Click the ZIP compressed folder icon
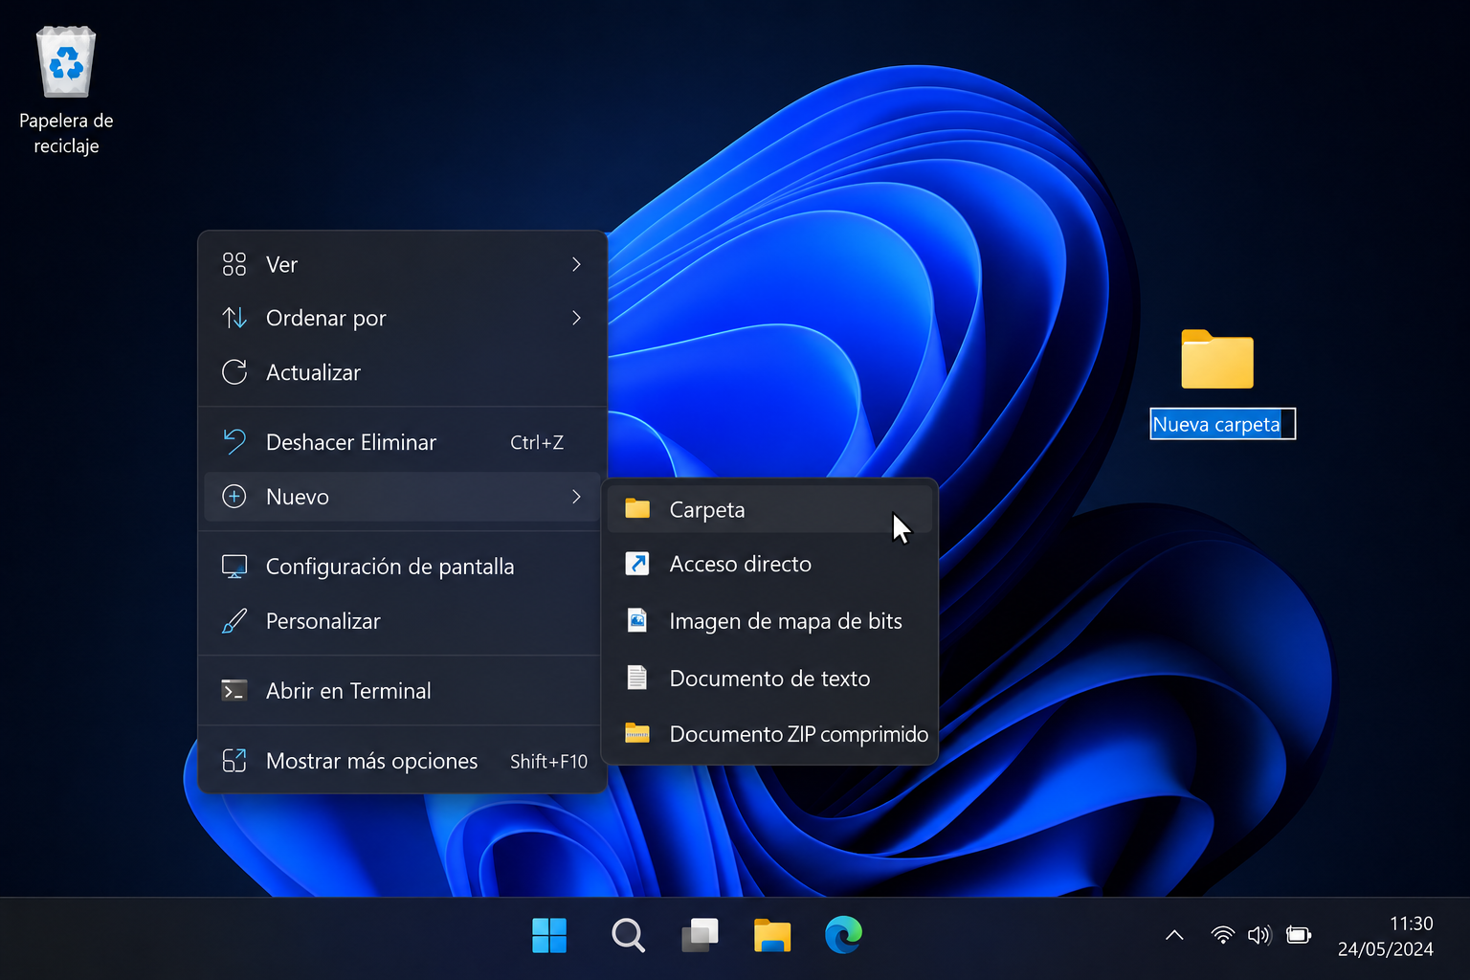1470x980 pixels. [637, 733]
